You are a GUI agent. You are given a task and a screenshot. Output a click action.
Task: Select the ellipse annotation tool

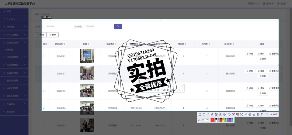[x=204, y=114]
